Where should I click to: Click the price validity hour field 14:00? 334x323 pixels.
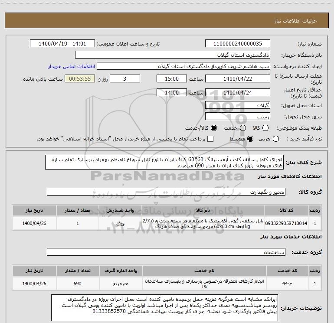click(172, 92)
